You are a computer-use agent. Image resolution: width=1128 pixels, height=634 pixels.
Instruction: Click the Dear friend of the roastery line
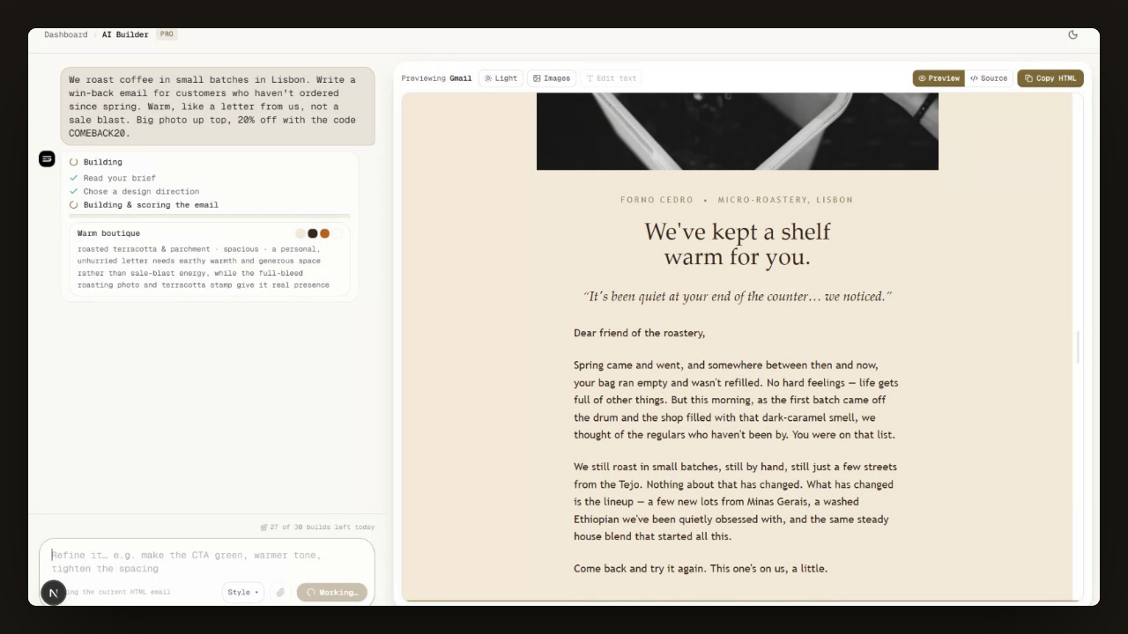click(x=639, y=333)
